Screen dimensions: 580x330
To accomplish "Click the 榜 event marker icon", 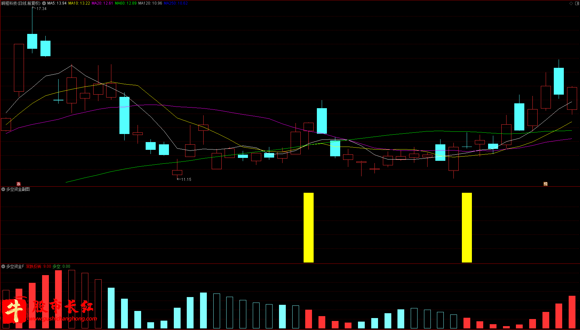I will point(545,184).
